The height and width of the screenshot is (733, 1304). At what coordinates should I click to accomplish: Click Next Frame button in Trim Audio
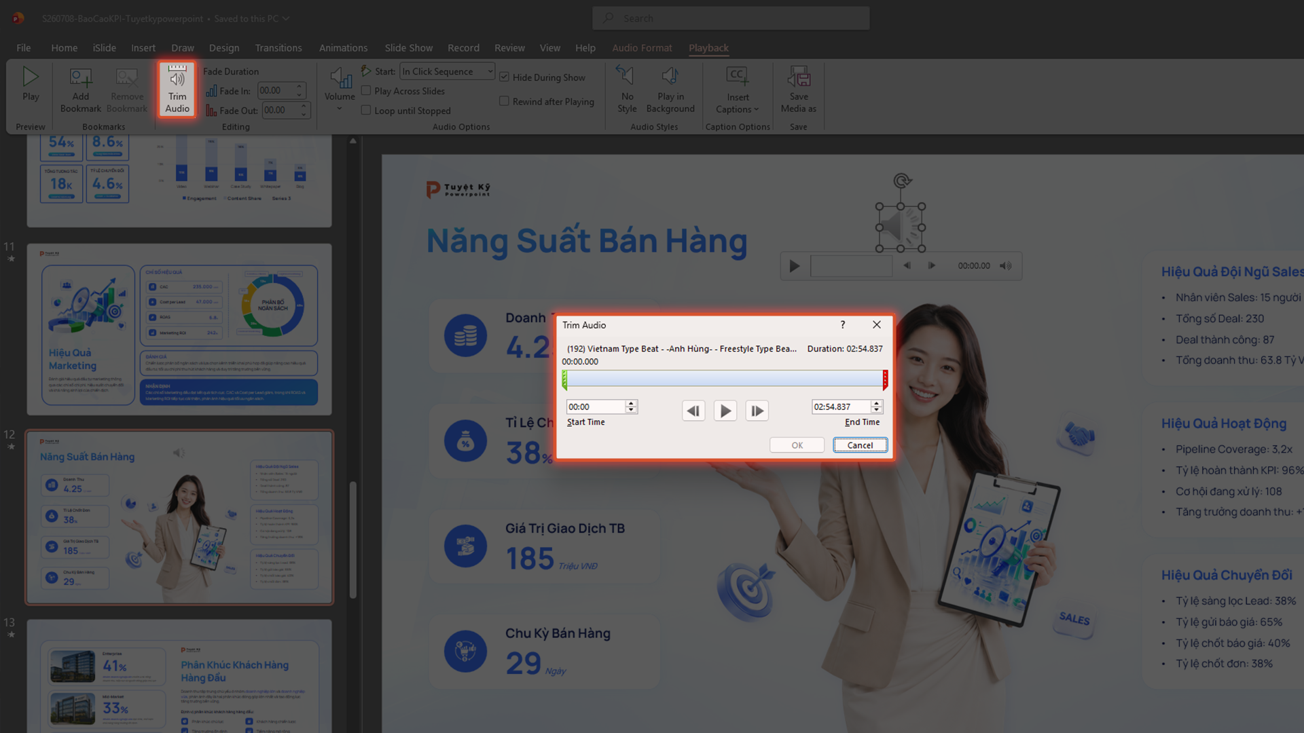[x=757, y=411]
